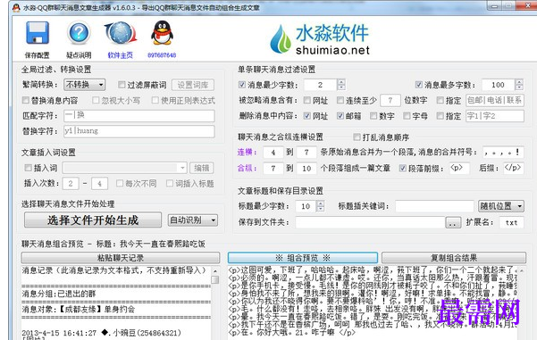537x340 pixels.
Task: Click the 后缀 </p> field
Action: pyautogui.click(x=513, y=168)
